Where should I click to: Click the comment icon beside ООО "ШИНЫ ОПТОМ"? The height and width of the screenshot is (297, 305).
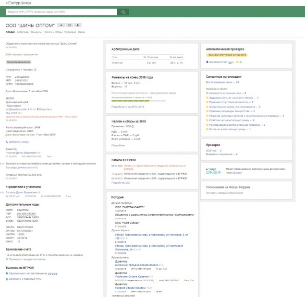(70, 25)
